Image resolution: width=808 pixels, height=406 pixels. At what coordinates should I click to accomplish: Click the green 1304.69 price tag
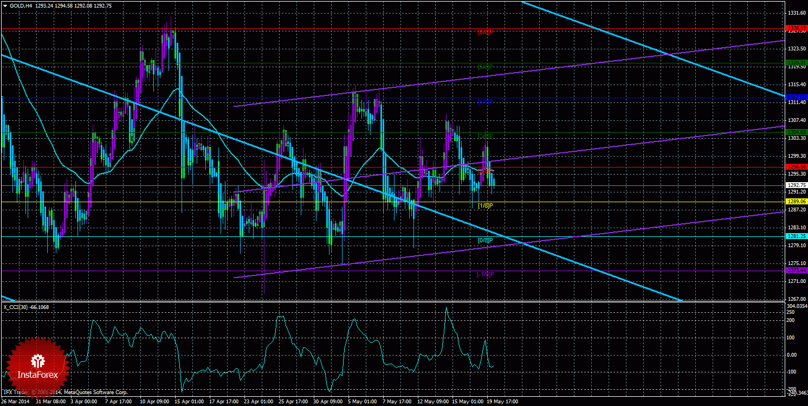(797, 132)
